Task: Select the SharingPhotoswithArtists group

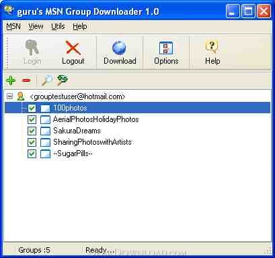Action: click(92, 142)
